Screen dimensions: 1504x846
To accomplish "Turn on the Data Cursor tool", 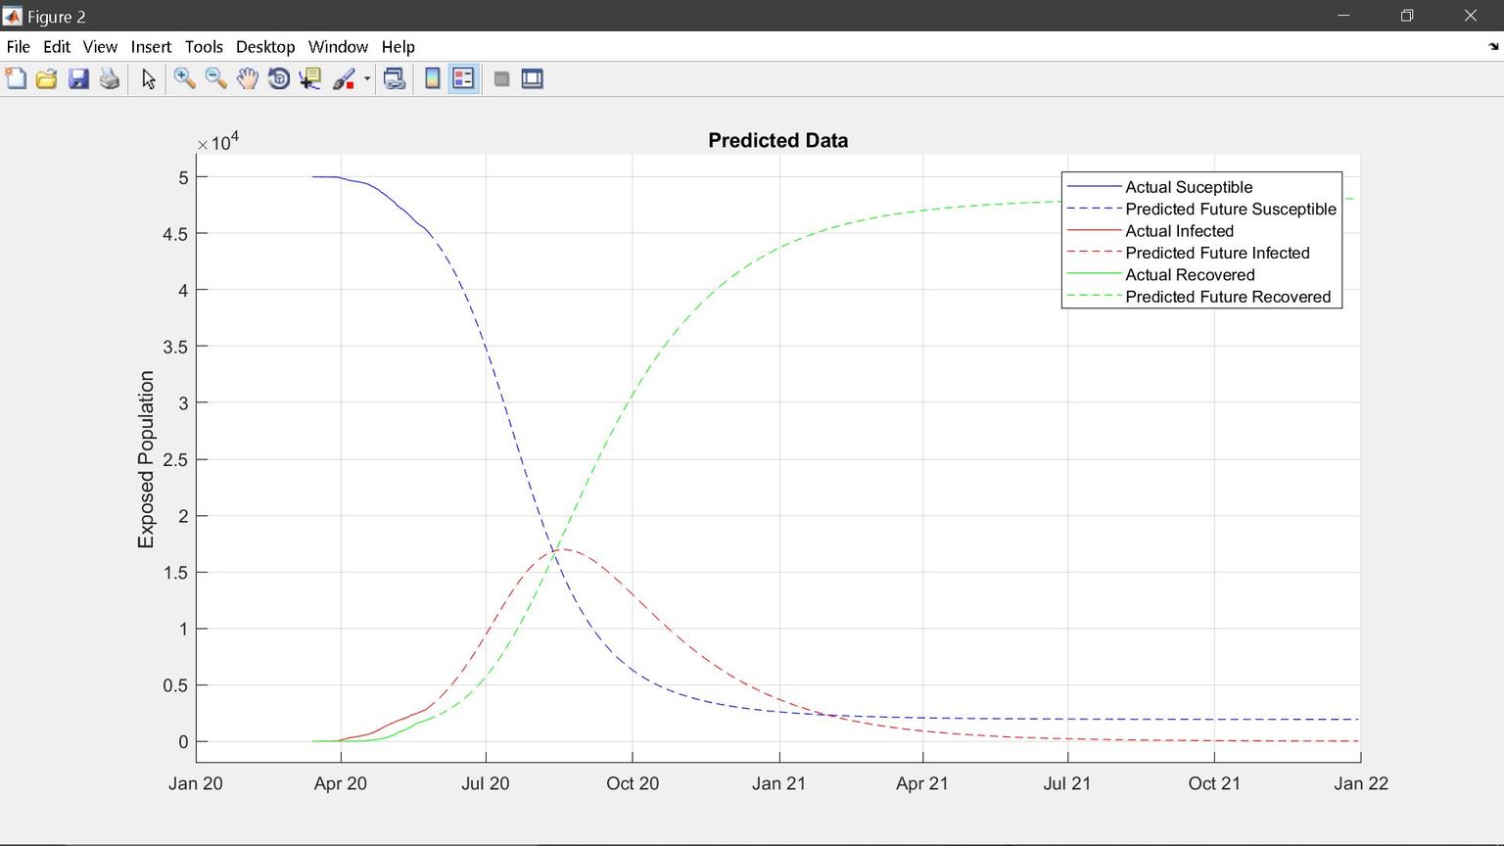I will click(309, 78).
